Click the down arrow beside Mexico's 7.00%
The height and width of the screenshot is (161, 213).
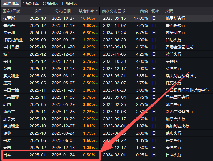pyautogui.click(x=97, y=25)
